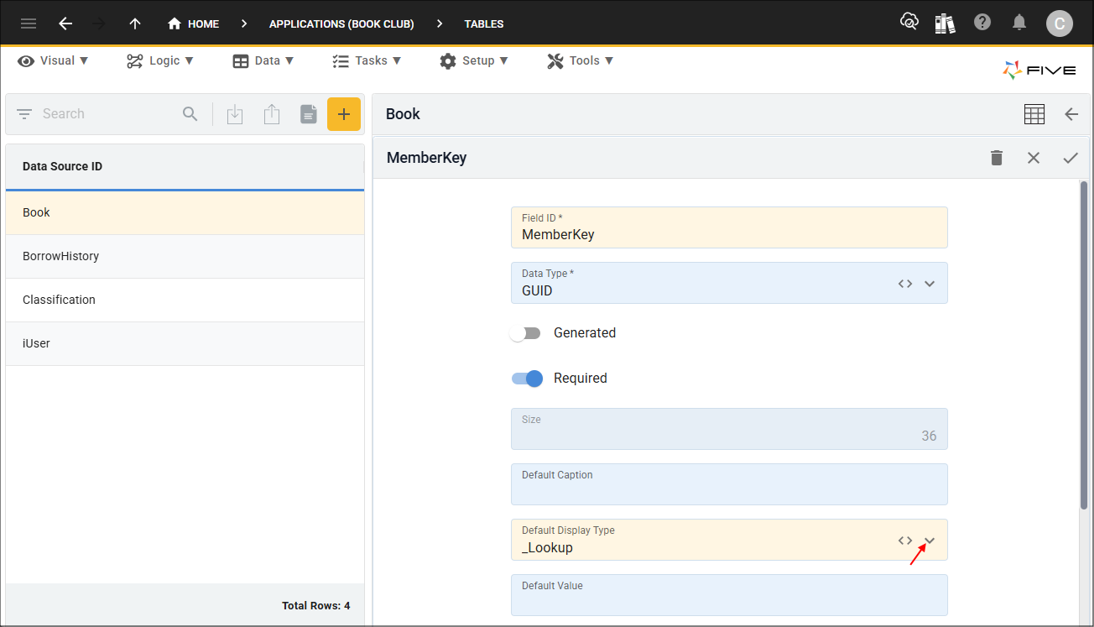Click into the Search field
Screen dimensions: 1094x627
click(x=109, y=114)
